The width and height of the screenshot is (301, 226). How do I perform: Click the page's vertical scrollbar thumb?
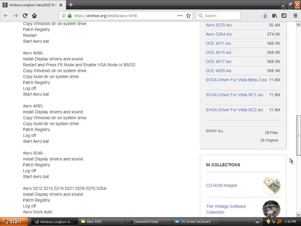[x=298, y=135]
